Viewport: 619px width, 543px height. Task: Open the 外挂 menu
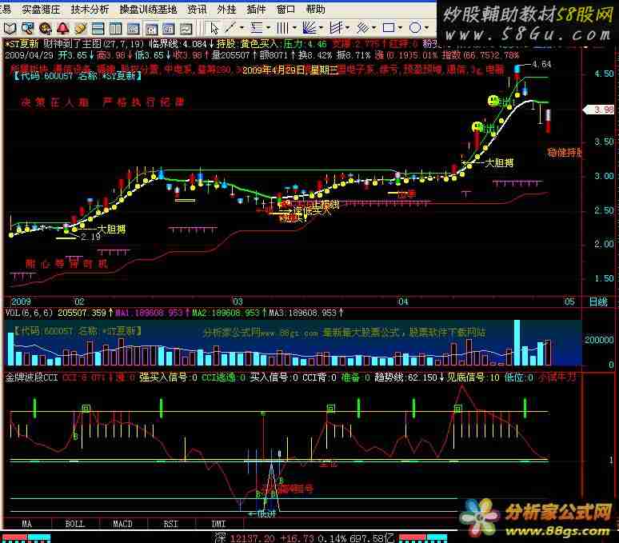(226, 9)
